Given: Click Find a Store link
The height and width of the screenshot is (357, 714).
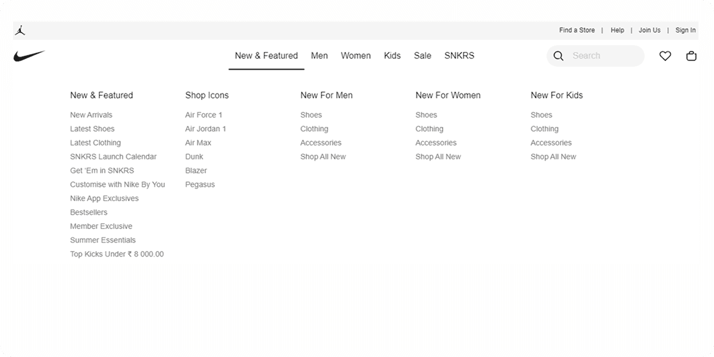Looking at the screenshot, I should pyautogui.click(x=577, y=30).
